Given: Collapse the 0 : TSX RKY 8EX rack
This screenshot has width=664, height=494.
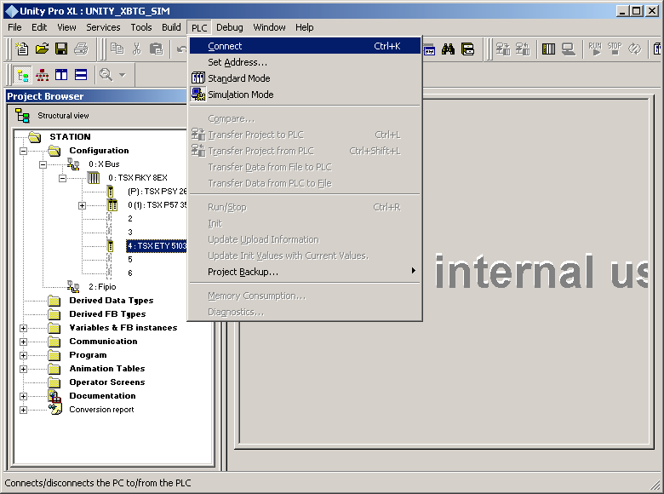Looking at the screenshot, I should (62, 178).
